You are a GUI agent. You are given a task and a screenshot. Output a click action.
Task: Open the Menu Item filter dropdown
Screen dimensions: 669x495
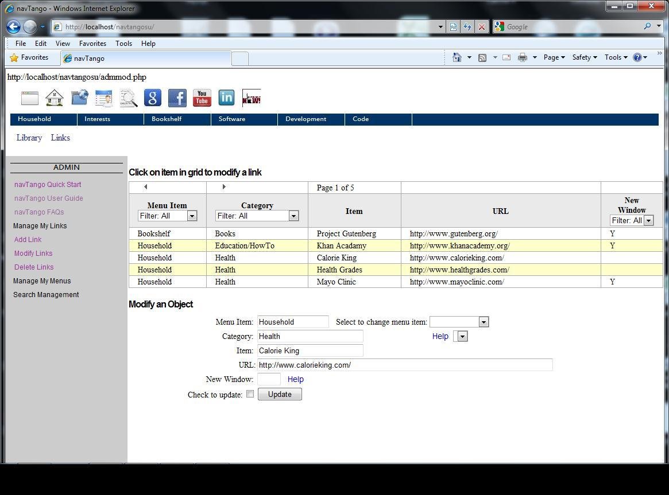[x=191, y=215]
